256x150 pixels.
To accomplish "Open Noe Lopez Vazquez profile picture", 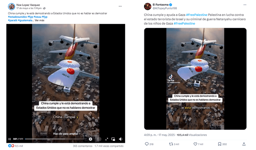I will tap(12, 7).
